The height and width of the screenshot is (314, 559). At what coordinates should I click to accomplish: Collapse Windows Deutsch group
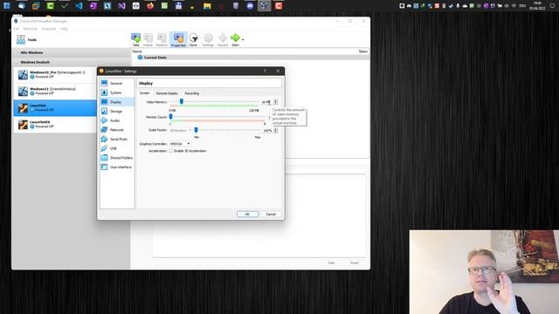point(17,62)
